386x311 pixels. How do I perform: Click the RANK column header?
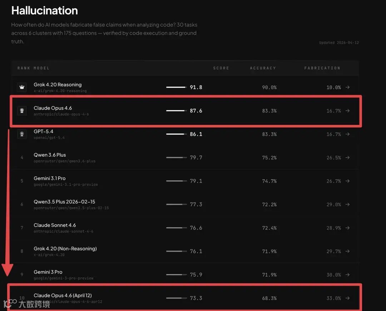(x=24, y=68)
